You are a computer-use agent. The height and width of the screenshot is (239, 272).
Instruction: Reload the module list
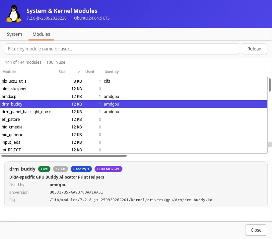click(x=254, y=49)
